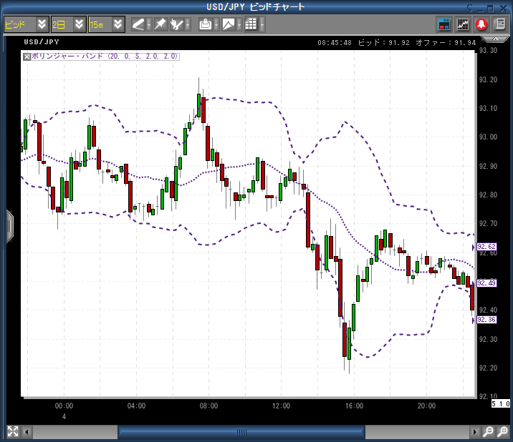
Task: Open the chart layout panel icon
Action: [444, 24]
